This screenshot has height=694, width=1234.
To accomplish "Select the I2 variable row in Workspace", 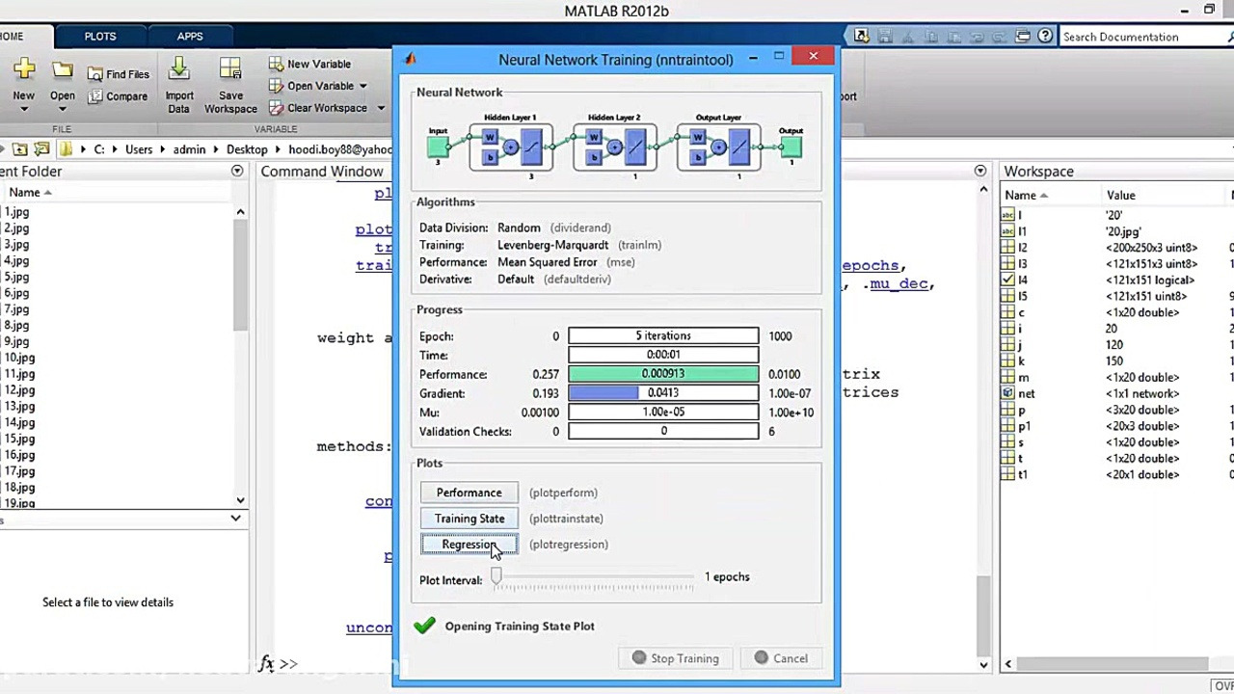I will [1115, 248].
